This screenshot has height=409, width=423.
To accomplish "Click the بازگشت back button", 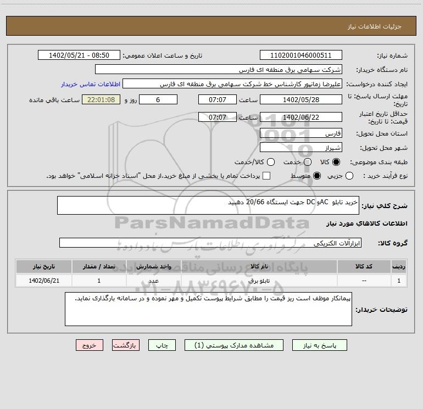I will point(126,345).
